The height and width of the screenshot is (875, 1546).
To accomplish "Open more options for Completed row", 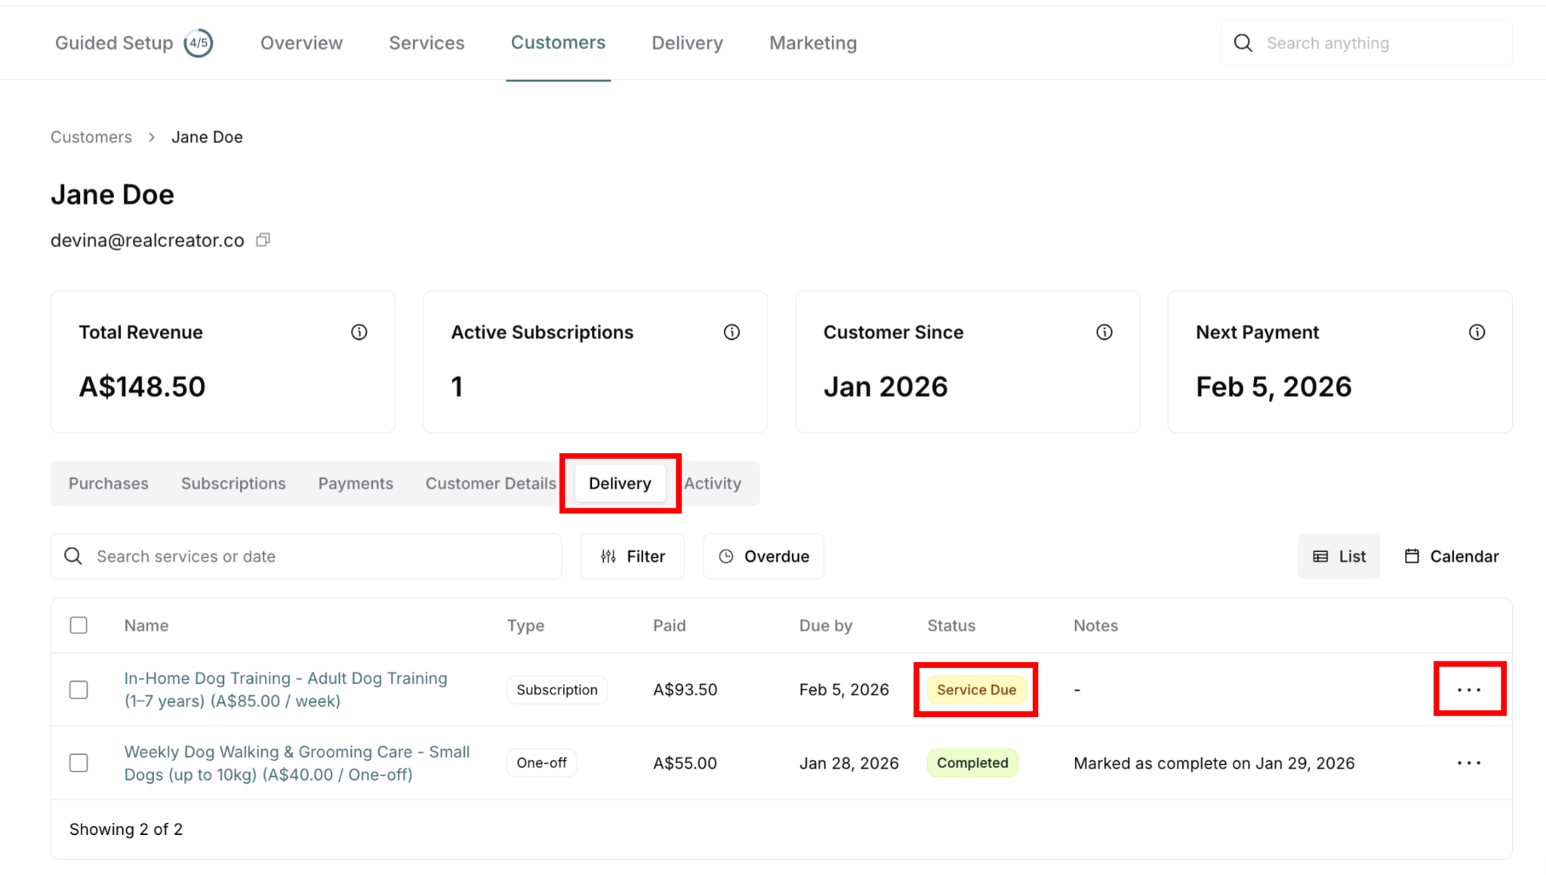I will click(x=1468, y=763).
